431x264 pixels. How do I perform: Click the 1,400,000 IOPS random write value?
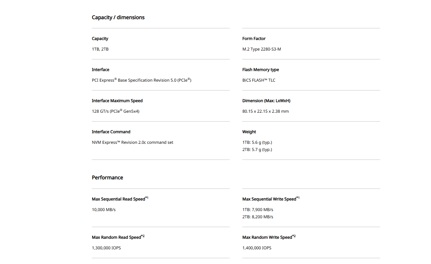257,248
